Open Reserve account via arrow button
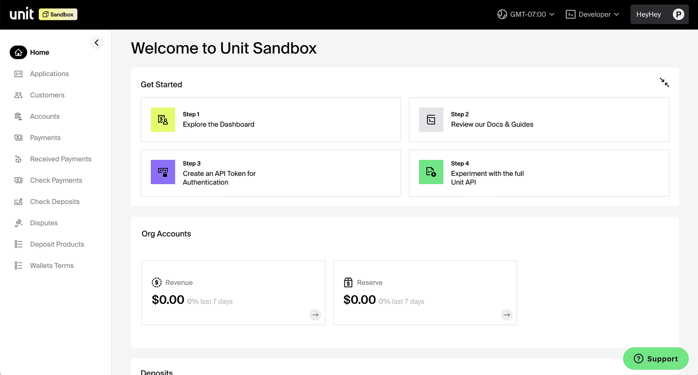 pyautogui.click(x=507, y=315)
